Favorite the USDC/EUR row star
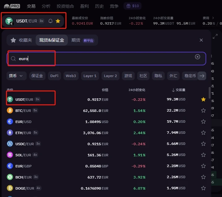This screenshot has height=197, width=222. (x=203, y=144)
